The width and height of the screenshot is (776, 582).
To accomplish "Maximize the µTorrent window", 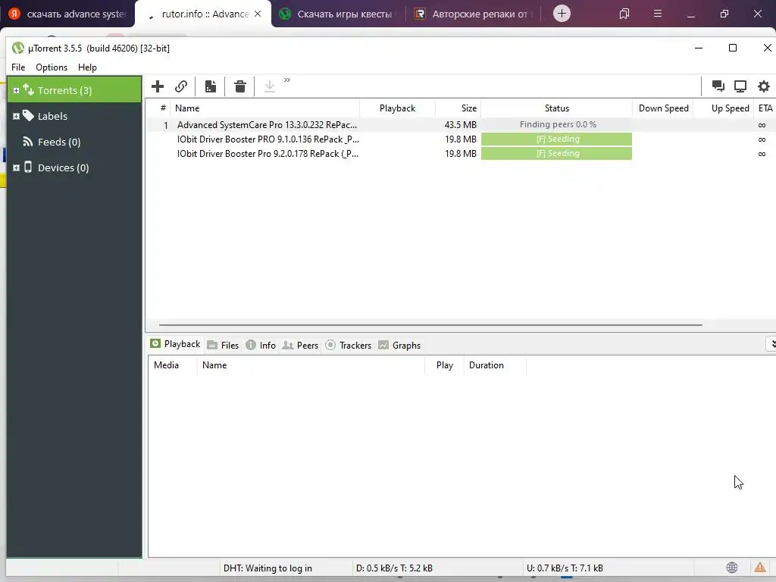I will 733,48.
